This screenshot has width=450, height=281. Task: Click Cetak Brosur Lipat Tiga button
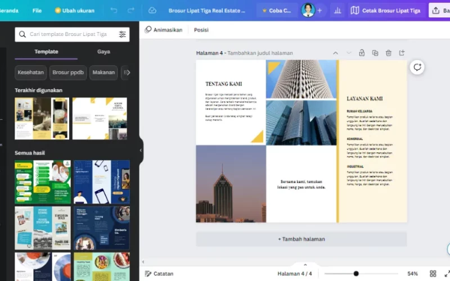coord(385,11)
